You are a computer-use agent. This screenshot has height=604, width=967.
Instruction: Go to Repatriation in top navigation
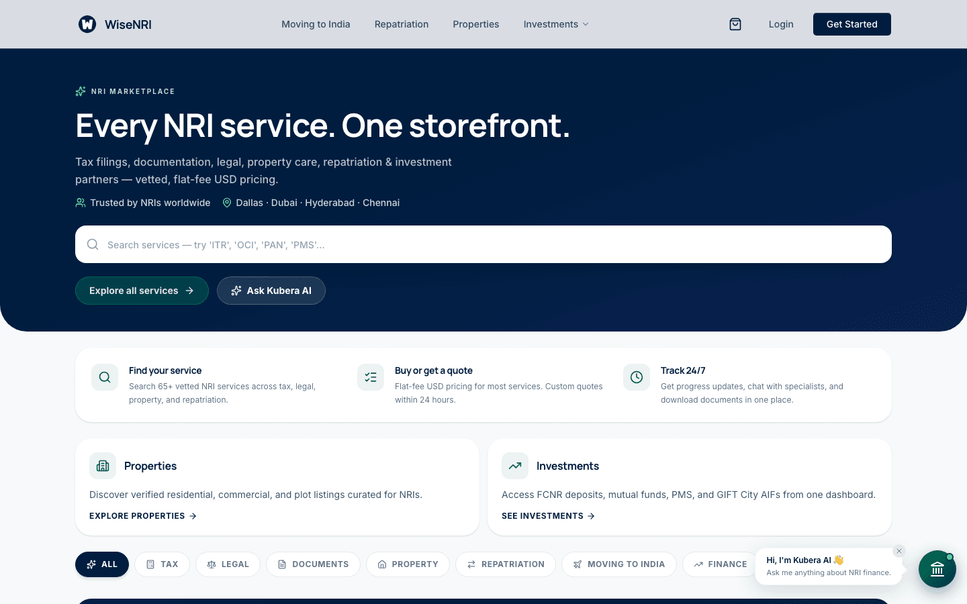click(x=402, y=24)
